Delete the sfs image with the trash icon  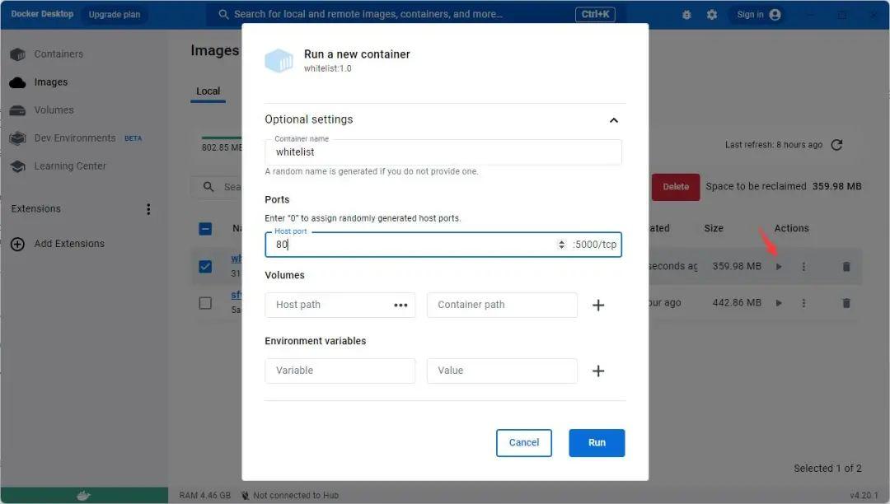click(x=846, y=302)
